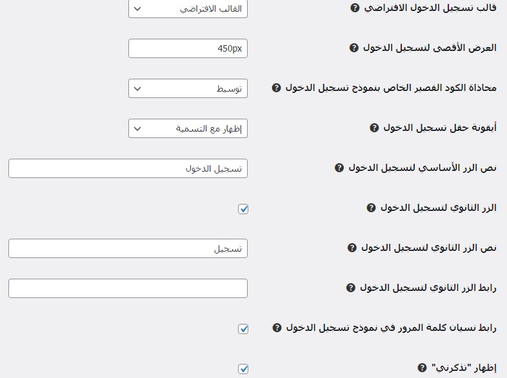
Task: Uncheck الزر الثانوي لتسجيل الدخول checkbox
Action: click(243, 209)
